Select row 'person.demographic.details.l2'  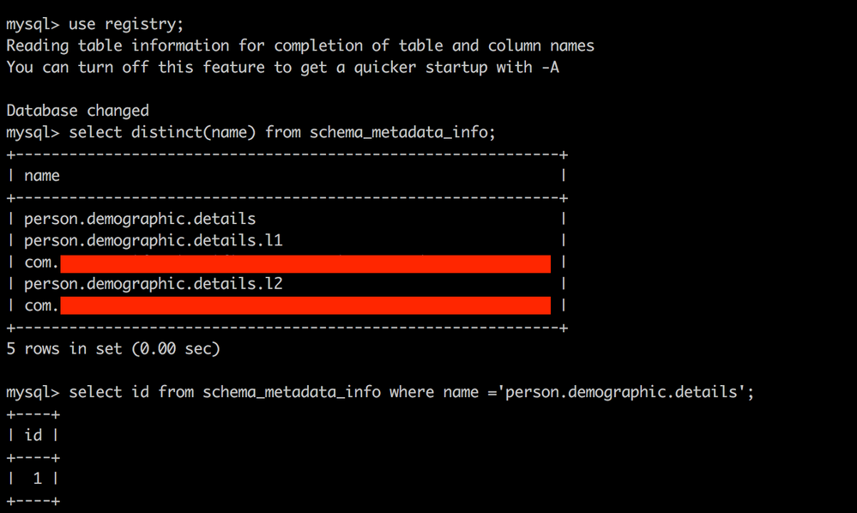153,284
